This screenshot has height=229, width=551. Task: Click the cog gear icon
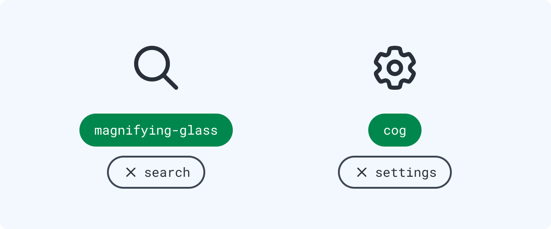coord(395,68)
